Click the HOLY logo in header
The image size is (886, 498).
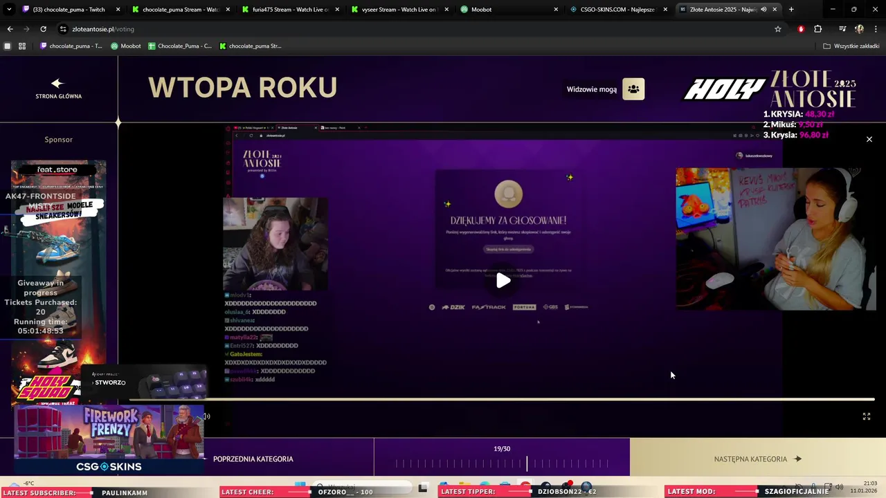point(724,90)
